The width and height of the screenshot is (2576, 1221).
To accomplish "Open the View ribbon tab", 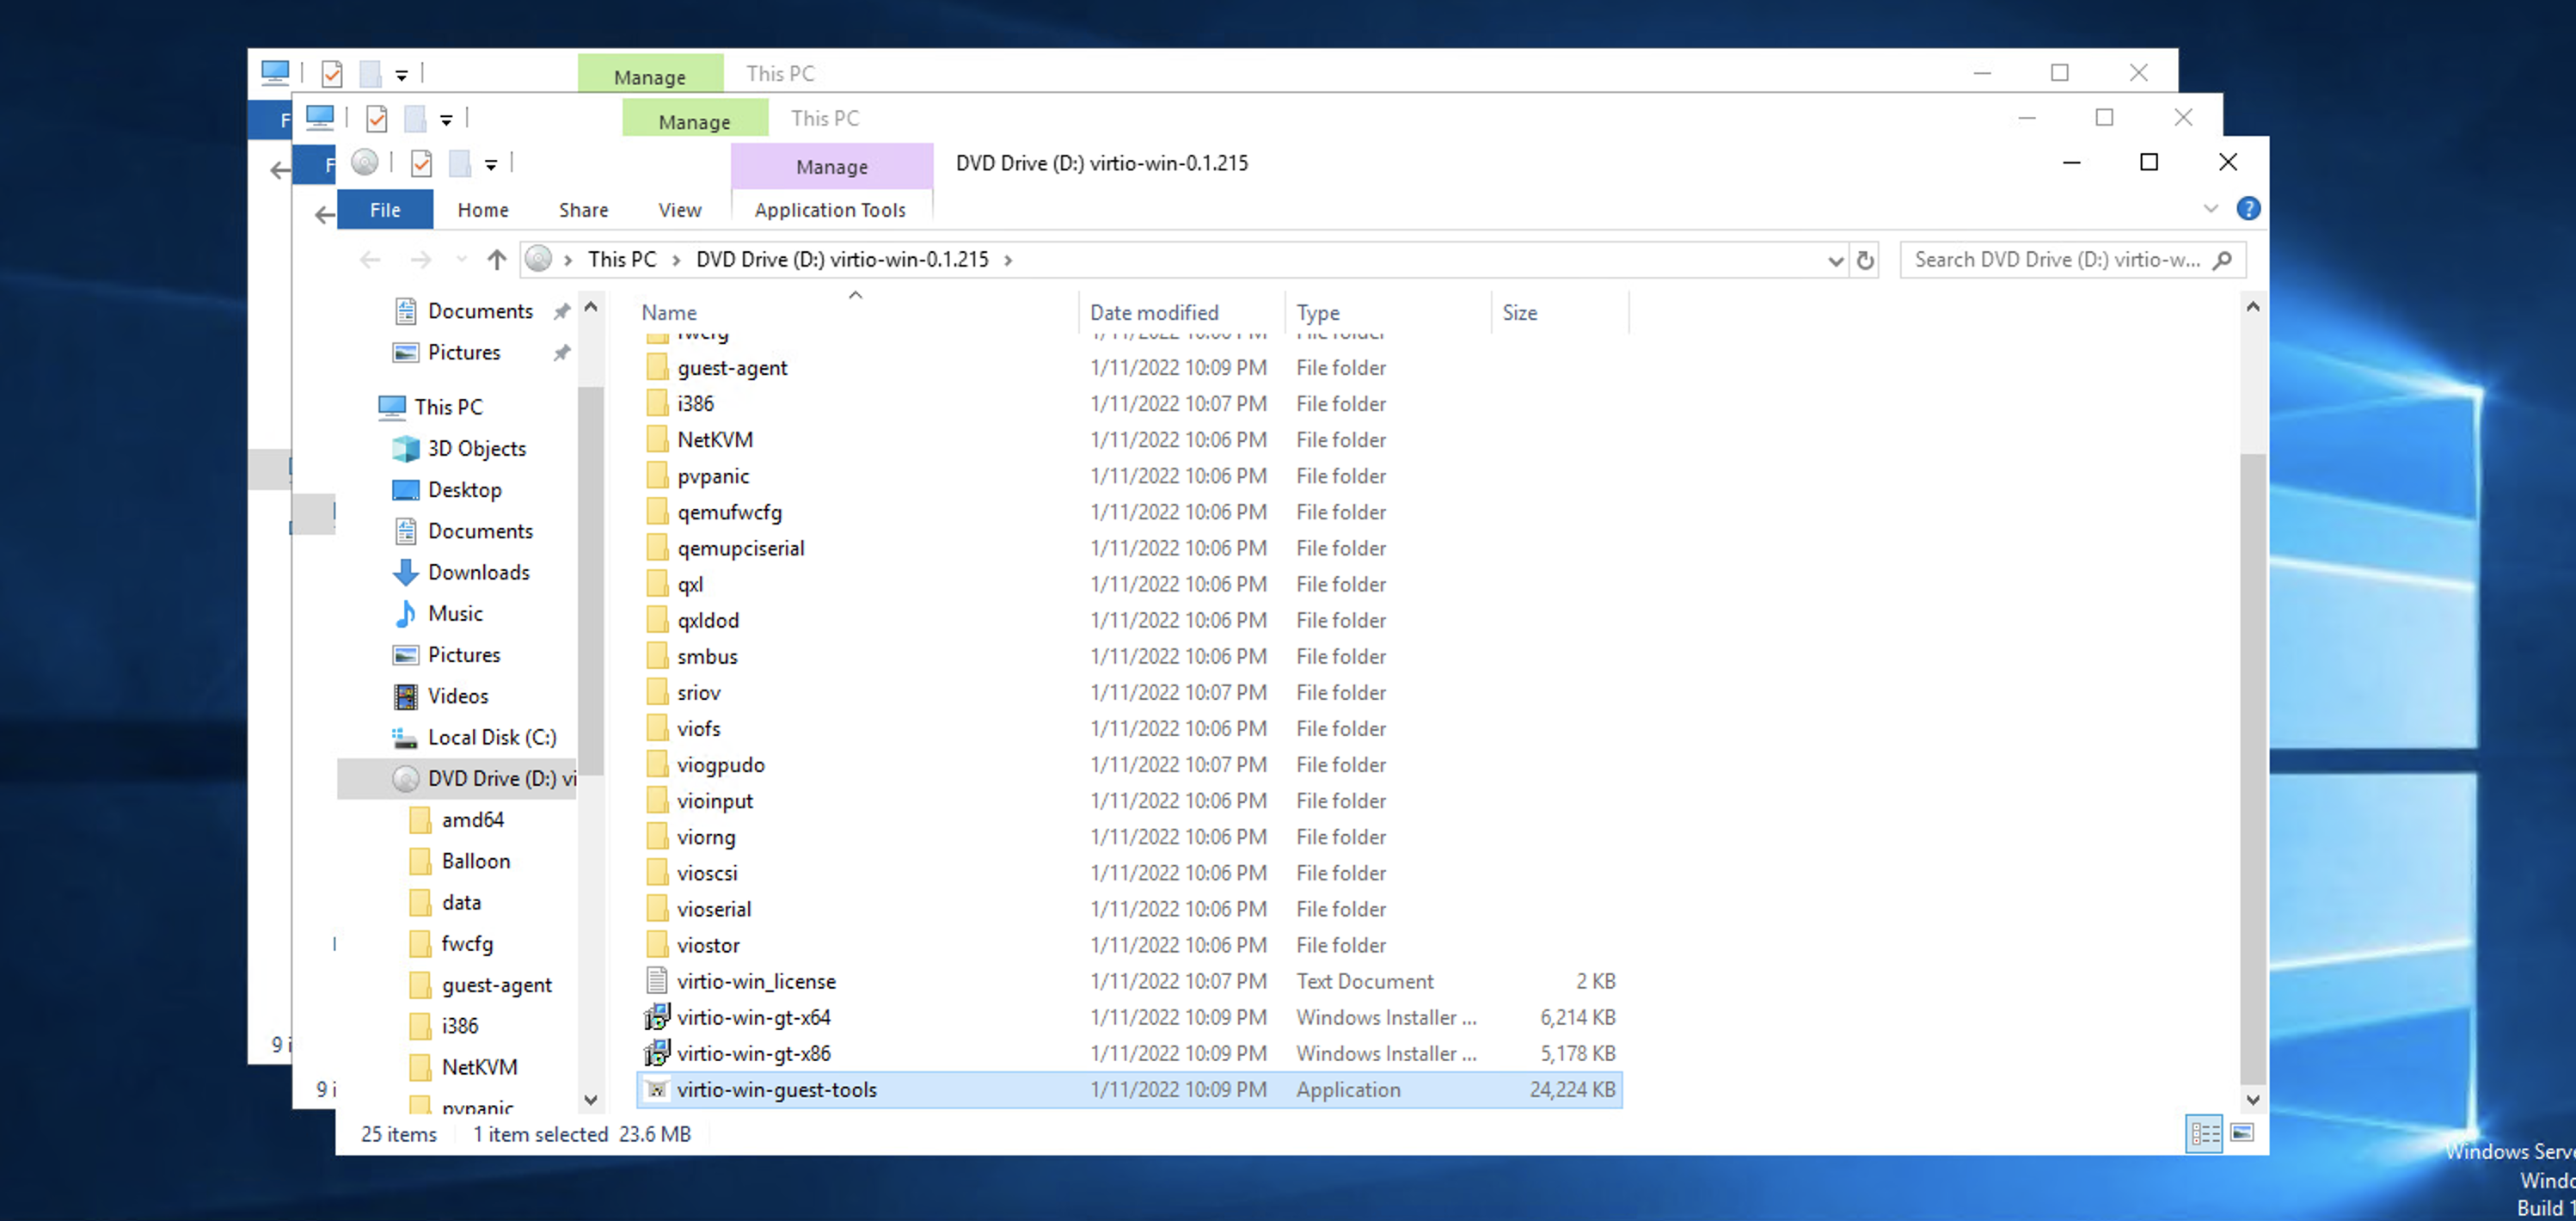I will 679,210.
